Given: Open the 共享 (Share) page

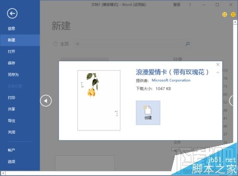Looking at the screenshot, I should (x=11, y=109).
